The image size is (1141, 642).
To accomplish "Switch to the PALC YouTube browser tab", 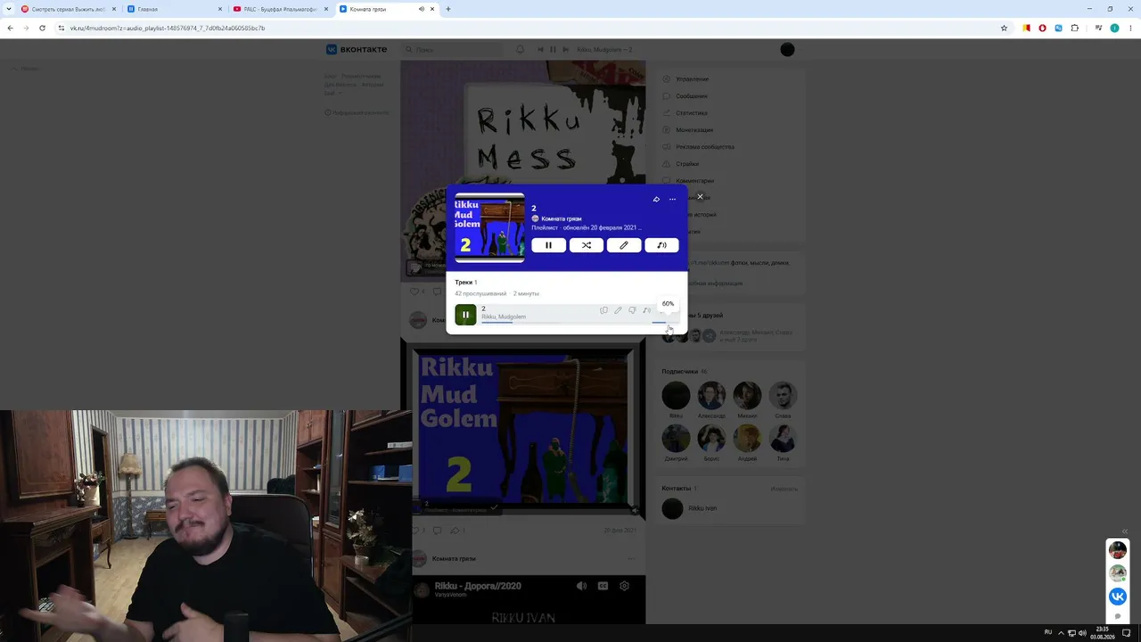I will point(281,9).
